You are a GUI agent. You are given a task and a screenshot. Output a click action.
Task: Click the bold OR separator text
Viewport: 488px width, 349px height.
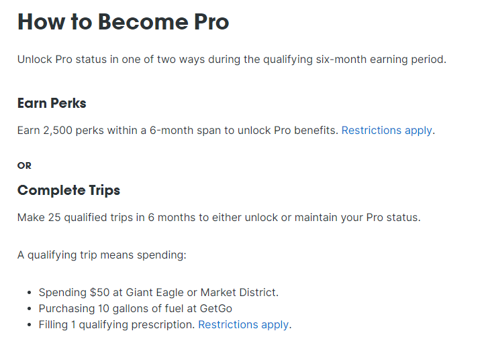point(24,165)
